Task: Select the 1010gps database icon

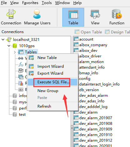Action: point(15,46)
